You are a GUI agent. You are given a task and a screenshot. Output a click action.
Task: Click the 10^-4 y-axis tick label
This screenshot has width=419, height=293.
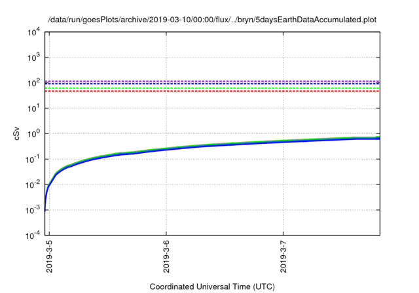pyautogui.click(x=33, y=235)
